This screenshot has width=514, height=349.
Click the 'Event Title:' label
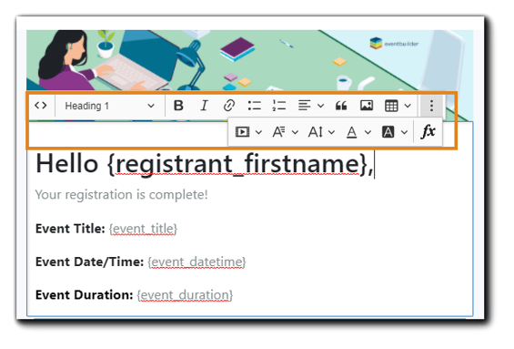point(70,228)
